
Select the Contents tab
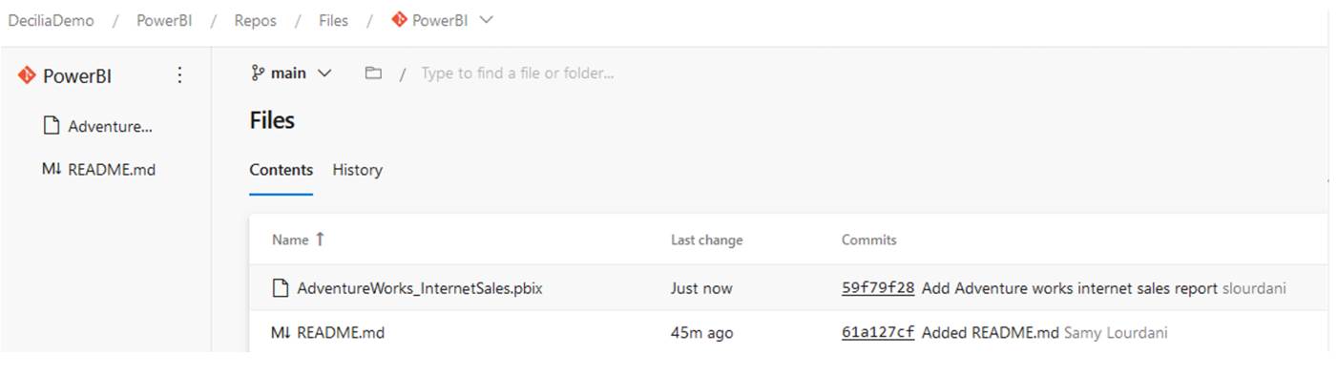(281, 170)
